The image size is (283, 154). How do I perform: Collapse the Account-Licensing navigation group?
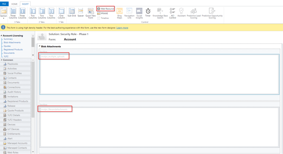tap(1, 36)
